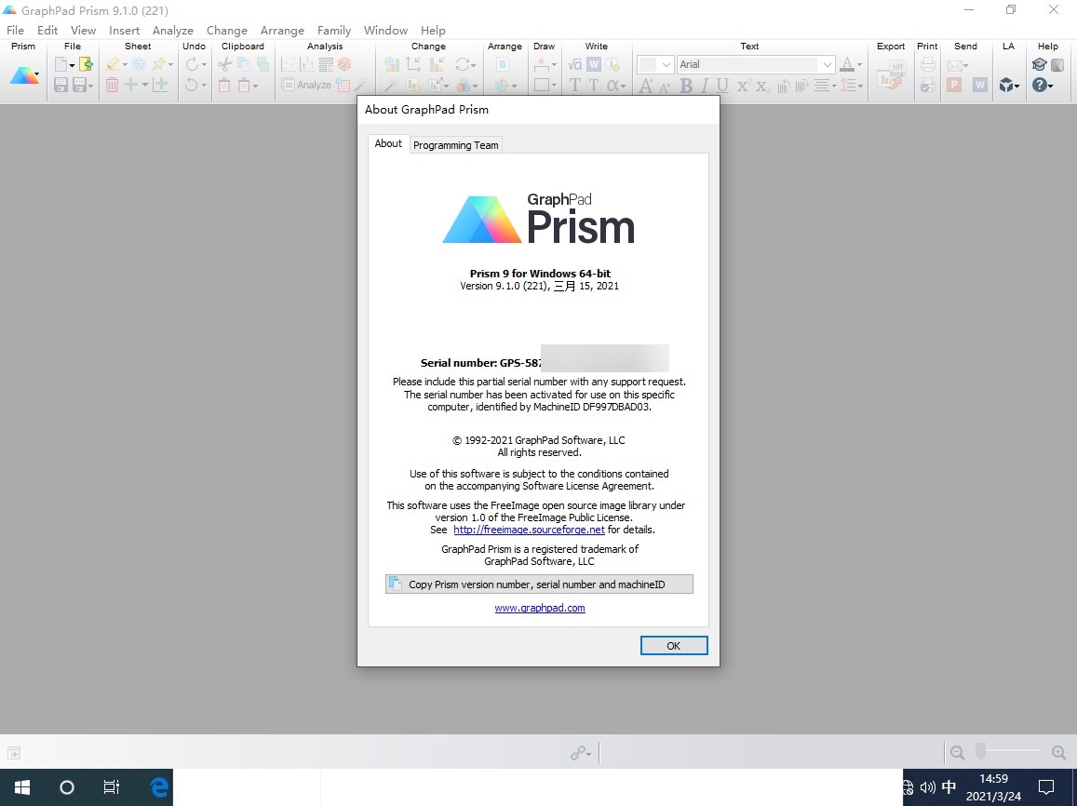Screen dimensions: 1077x806
Task: Open the Prism logo menu in the toolbar
Action: click(25, 75)
